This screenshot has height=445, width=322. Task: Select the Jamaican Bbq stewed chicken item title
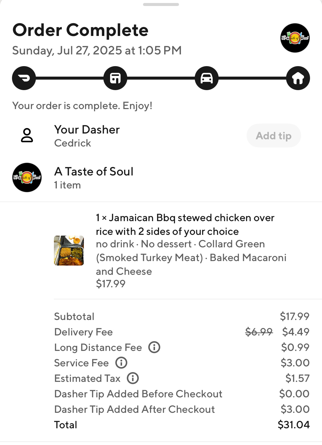pos(185,225)
